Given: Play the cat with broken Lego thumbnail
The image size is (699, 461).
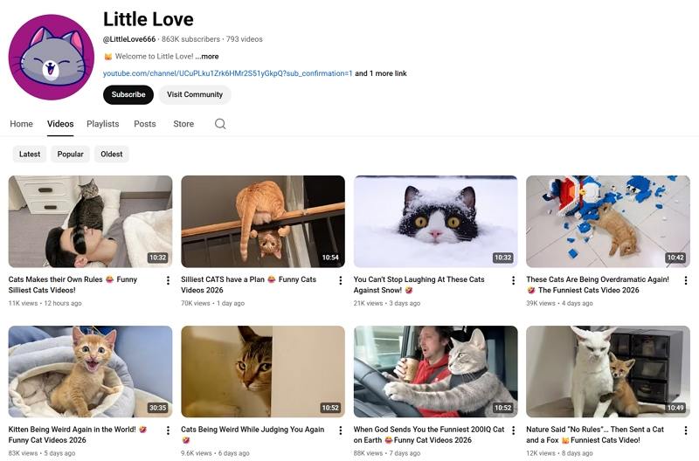Looking at the screenshot, I should coord(608,222).
